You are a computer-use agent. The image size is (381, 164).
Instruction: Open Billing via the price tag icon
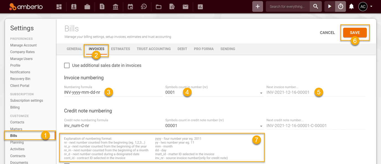pos(102,6)
